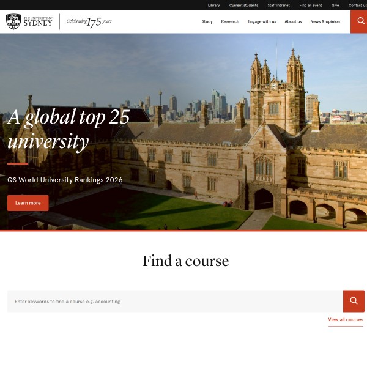The width and height of the screenshot is (367, 367).
Task: Select the Give link
Action: (x=335, y=5)
